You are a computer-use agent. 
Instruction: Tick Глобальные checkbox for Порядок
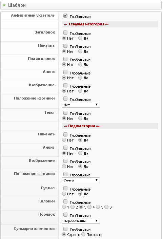pos(65,215)
